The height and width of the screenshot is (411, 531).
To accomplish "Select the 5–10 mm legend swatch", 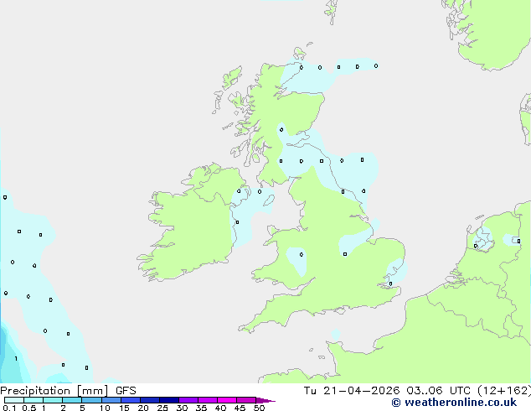I will click(92, 400).
